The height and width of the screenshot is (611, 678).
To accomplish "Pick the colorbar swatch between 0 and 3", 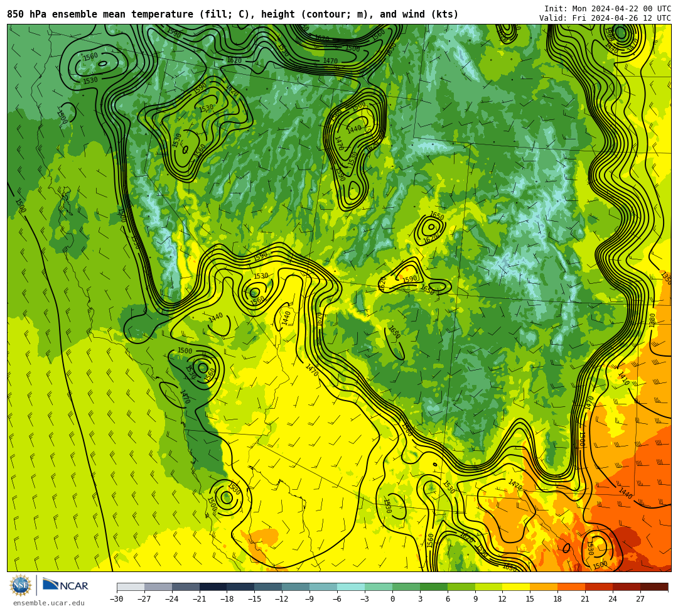I will (406, 587).
